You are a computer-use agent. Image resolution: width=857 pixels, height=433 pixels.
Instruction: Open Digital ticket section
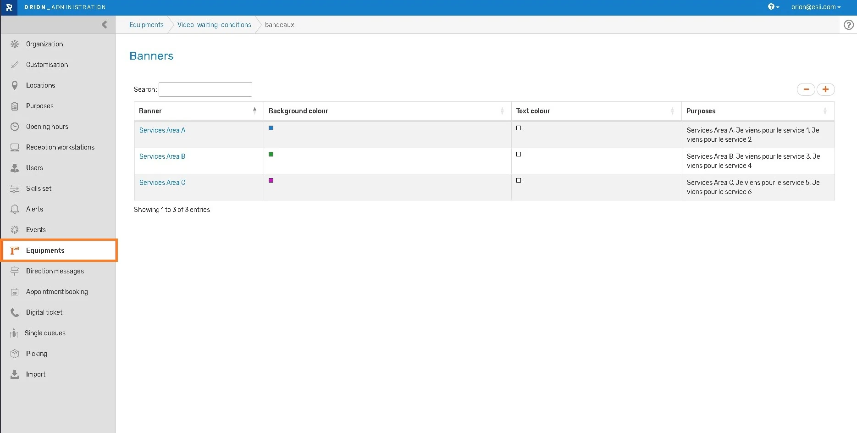44,312
